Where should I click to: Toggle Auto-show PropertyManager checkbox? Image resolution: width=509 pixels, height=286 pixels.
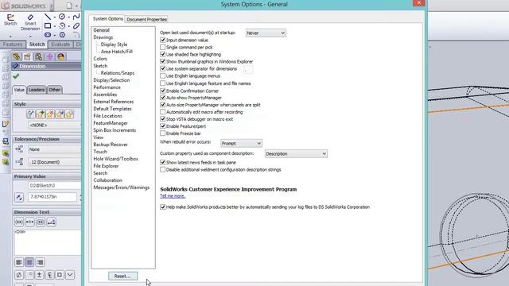[x=162, y=98]
